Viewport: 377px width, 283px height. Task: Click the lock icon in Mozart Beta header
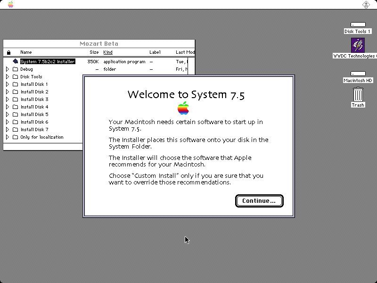click(x=8, y=52)
